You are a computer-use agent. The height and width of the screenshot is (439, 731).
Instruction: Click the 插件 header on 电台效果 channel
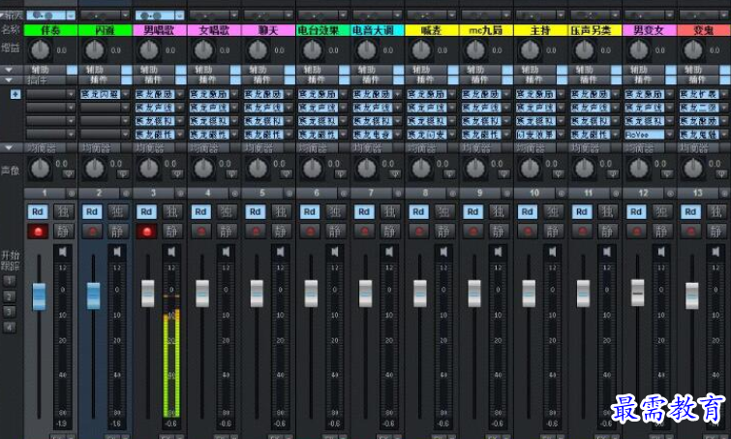[318, 80]
